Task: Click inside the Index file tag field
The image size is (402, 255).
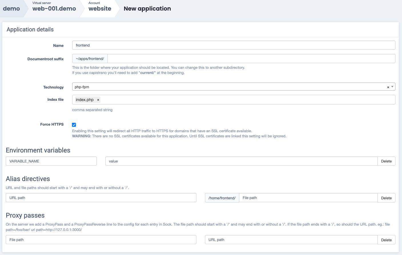Action: [x=246, y=100]
